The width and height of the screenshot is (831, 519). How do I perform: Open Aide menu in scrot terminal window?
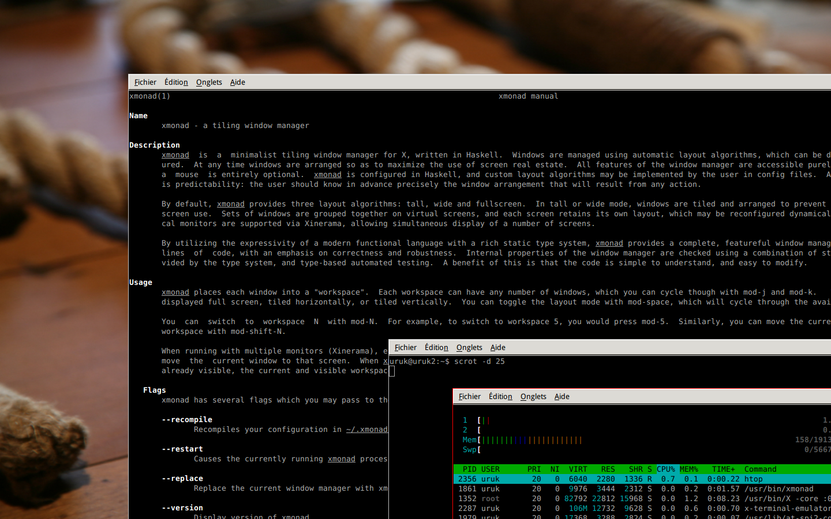(498, 347)
